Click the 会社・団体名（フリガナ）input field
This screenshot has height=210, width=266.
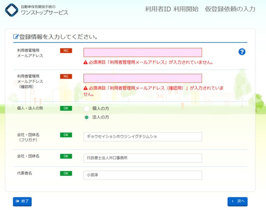(143, 137)
